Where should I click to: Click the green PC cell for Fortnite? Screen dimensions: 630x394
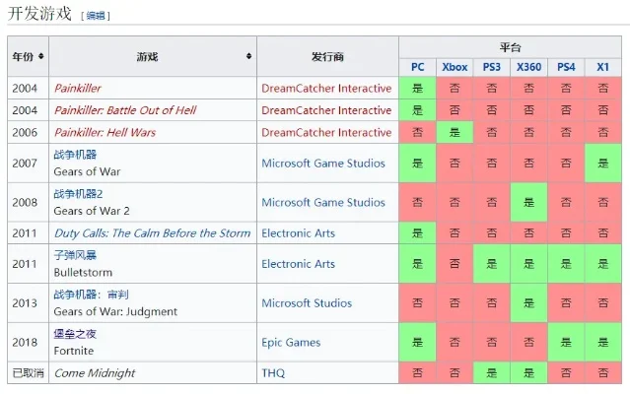tap(418, 343)
